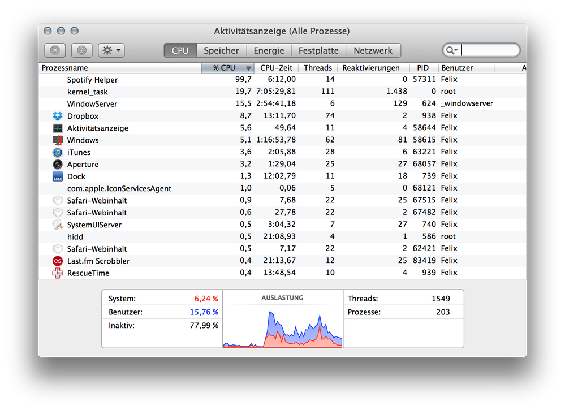Click shield icon of Safari-Webinhalt PID 62421
The width and height of the screenshot is (565, 410).
coord(58,249)
